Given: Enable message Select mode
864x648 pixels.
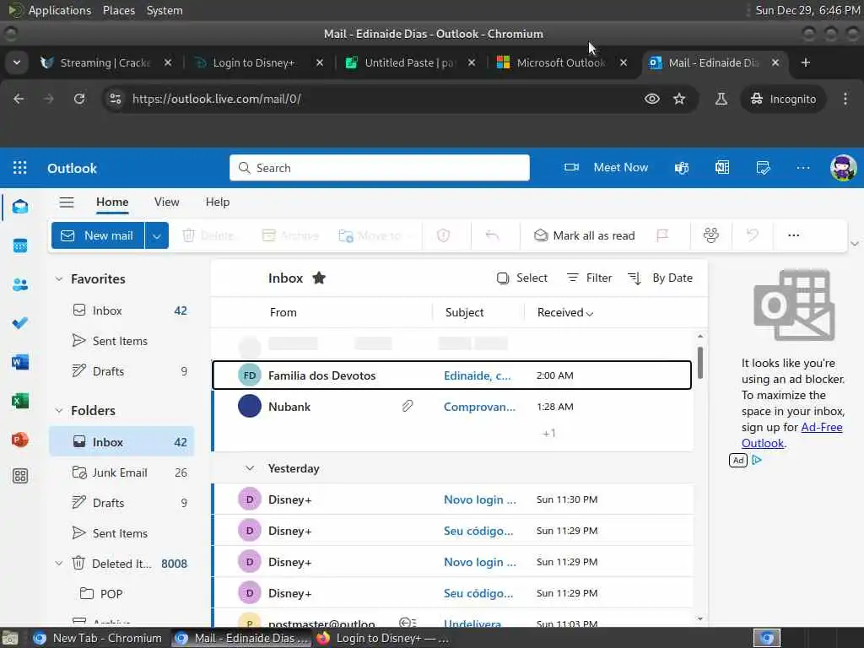Looking at the screenshot, I should [x=521, y=278].
